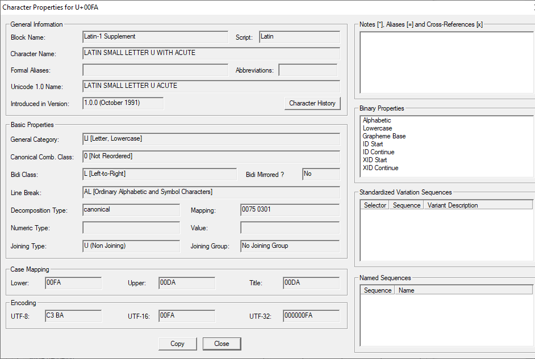Screen dimensions: 535x359
Task: Select Alphabetic in Binary Properties list
Action: [377, 120]
